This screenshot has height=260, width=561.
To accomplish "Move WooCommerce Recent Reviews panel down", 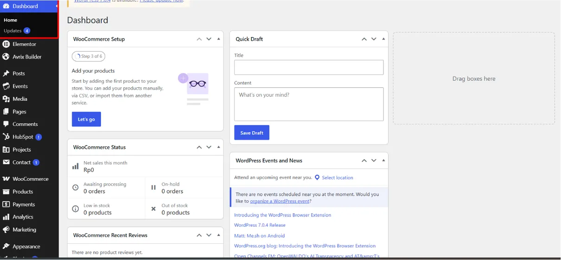I will (209, 235).
